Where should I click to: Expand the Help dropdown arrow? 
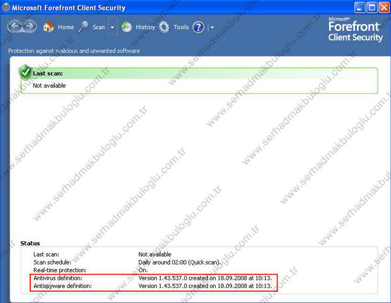[x=212, y=27]
